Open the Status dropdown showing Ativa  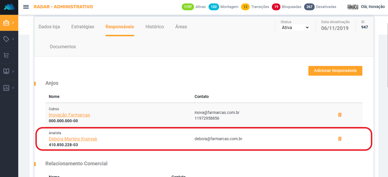(295, 28)
